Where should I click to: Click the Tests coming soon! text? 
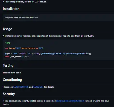click(12, 73)
